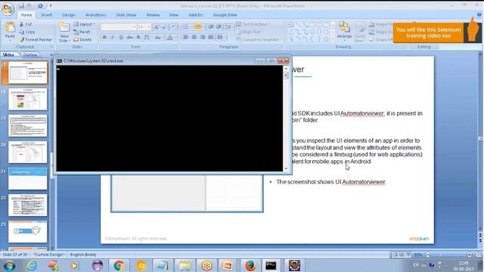
Task: Open the Animations ribbon tab
Action: click(96, 15)
